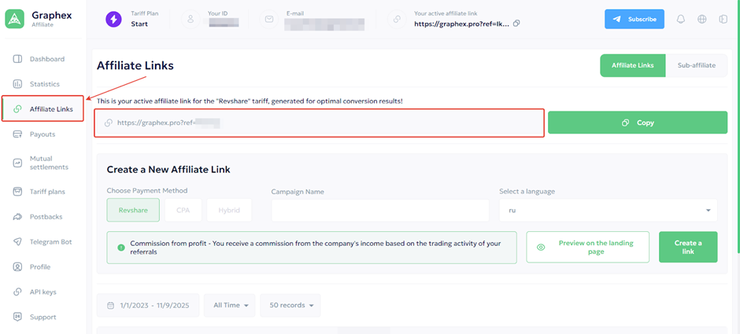Open the date range picker field

pos(147,305)
